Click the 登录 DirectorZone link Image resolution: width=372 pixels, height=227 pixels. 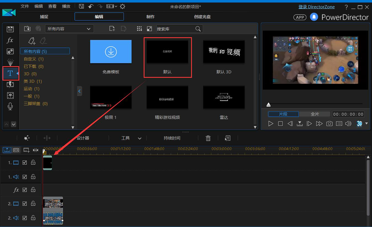tap(317, 7)
